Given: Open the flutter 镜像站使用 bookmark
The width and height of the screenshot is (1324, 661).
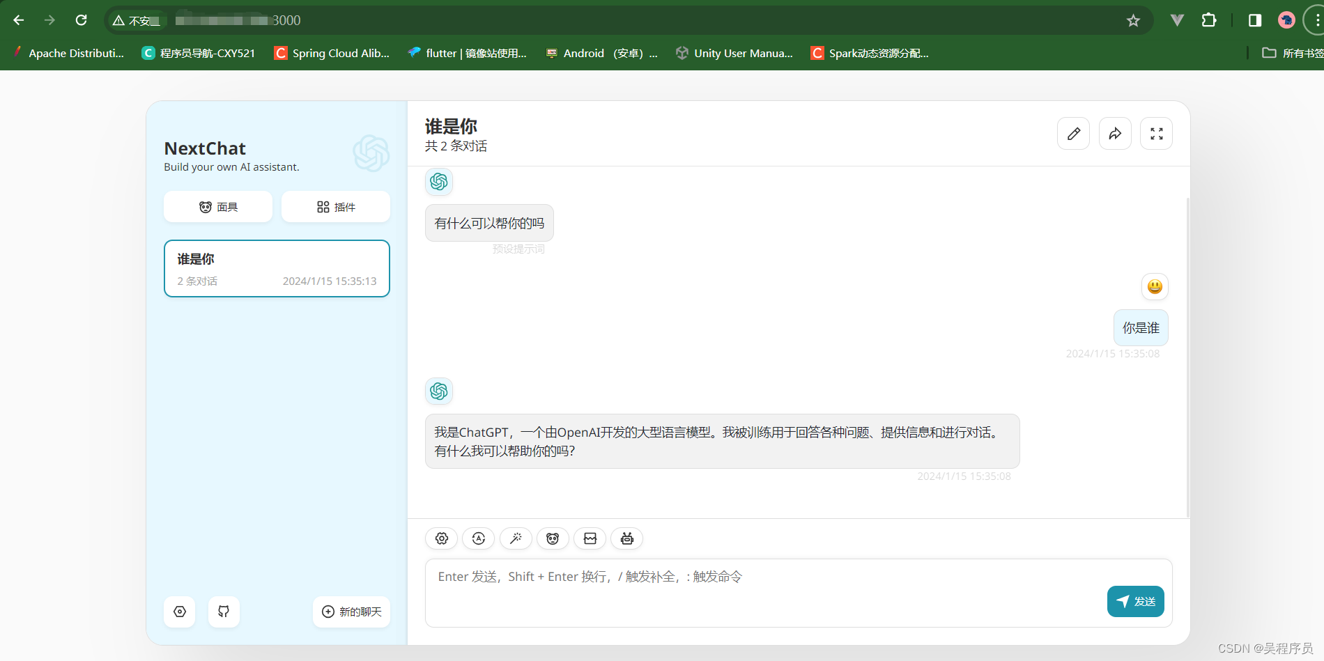Looking at the screenshot, I should click(x=467, y=53).
